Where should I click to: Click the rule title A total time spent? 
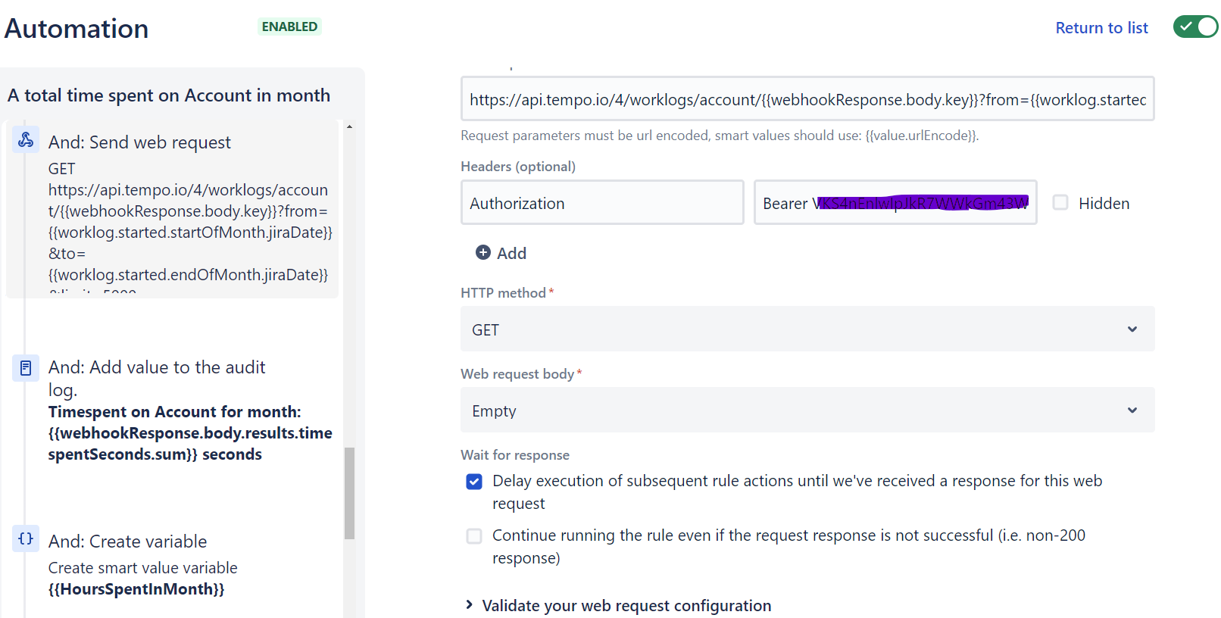click(x=169, y=95)
